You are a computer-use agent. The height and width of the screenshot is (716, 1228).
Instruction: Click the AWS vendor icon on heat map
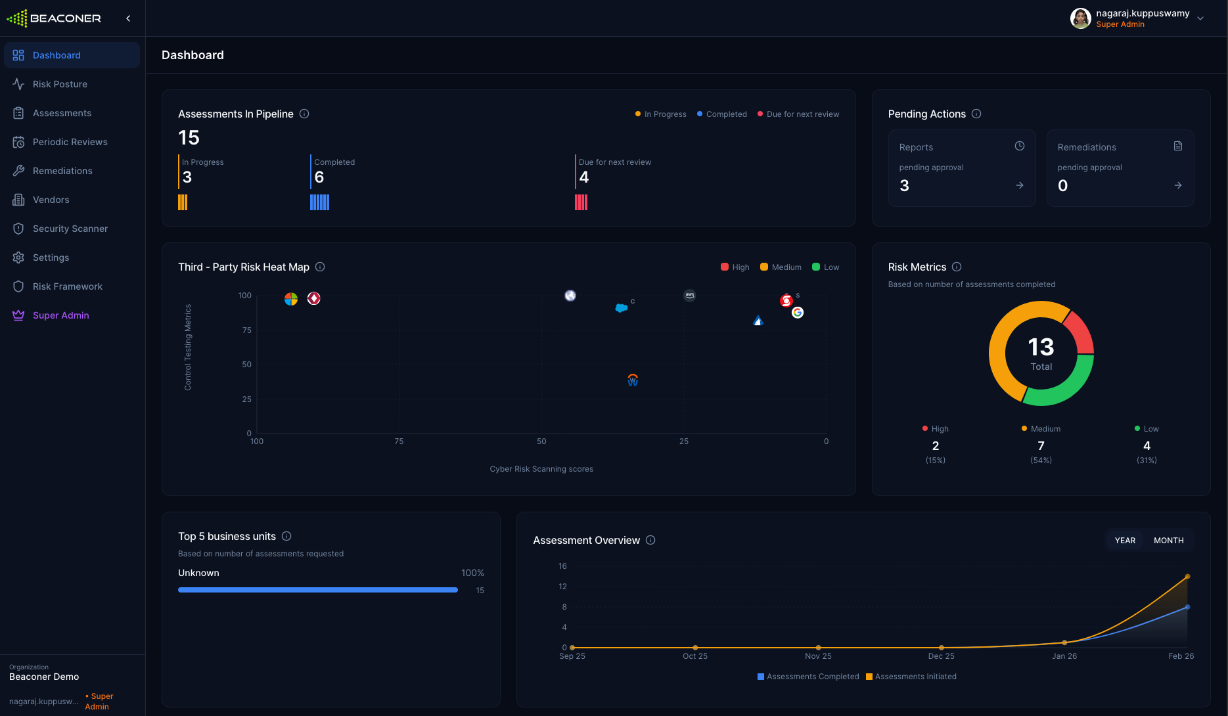coord(689,296)
